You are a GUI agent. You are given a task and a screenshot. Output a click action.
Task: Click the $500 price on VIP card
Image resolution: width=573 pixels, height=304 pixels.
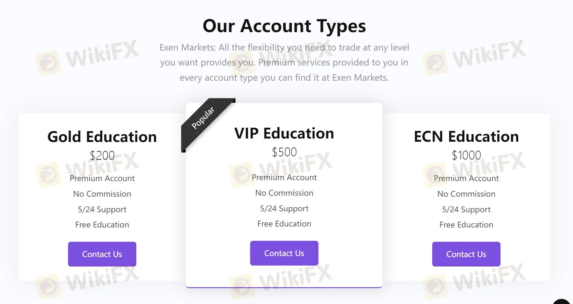(284, 152)
